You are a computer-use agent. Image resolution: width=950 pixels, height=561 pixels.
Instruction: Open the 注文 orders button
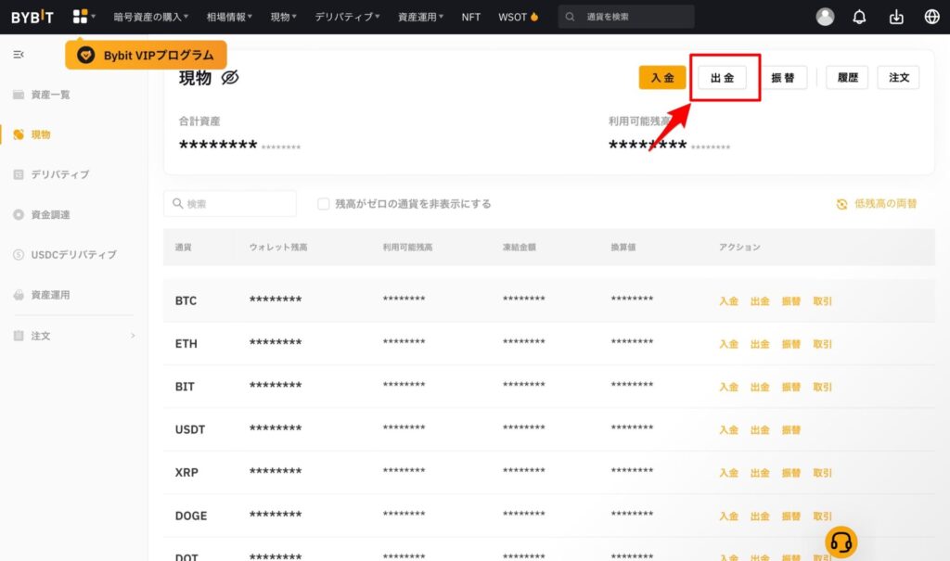point(898,78)
